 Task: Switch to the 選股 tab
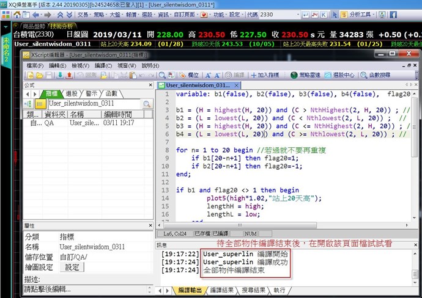(72, 94)
